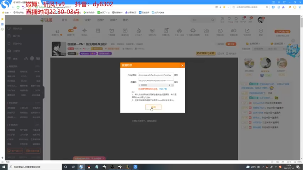This screenshot has height=170, width=303.
Task: Open the flame icon in host toolbar
Action: point(139,31)
